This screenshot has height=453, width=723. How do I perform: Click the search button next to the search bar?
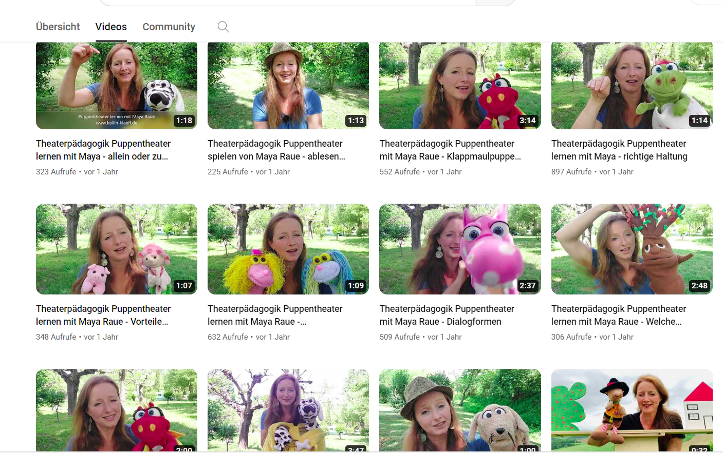[495, 3]
